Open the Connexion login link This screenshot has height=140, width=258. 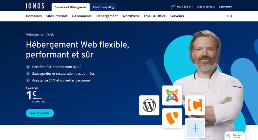click(225, 7)
